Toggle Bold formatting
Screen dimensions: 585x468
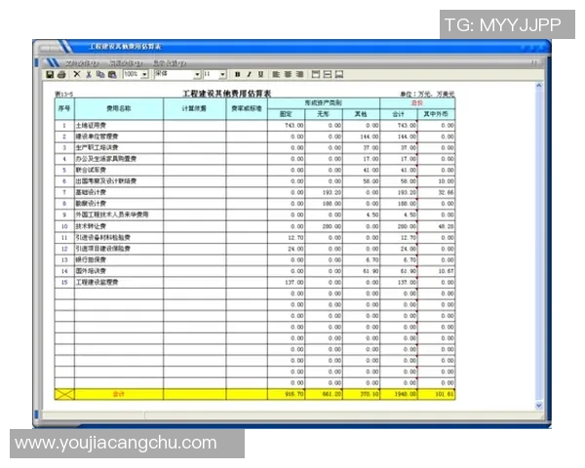(x=237, y=75)
